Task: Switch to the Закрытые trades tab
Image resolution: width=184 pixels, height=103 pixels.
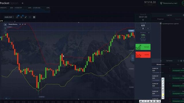Action: [x=178, y=19]
